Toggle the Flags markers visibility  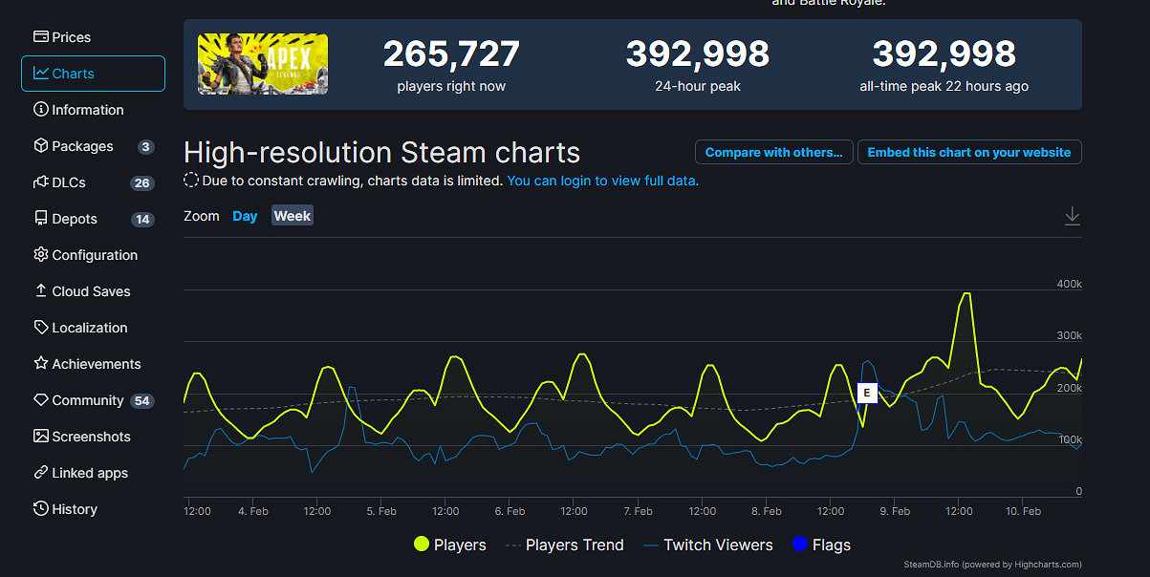[821, 545]
